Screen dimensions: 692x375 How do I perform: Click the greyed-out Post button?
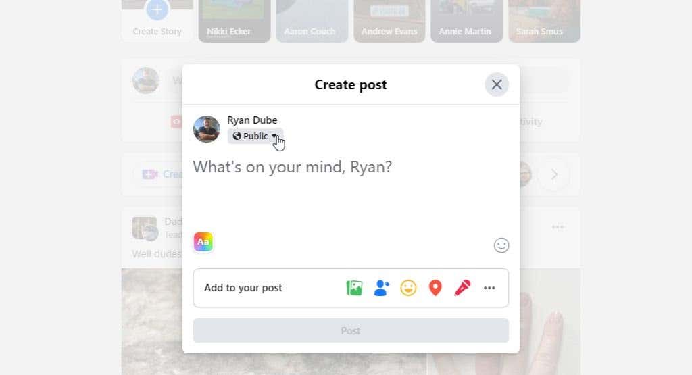coord(351,330)
